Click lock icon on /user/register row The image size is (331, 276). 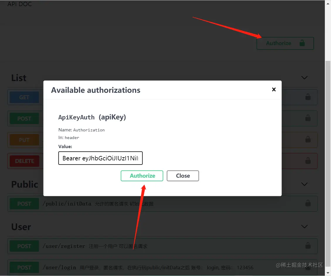pyautogui.click(x=308, y=246)
